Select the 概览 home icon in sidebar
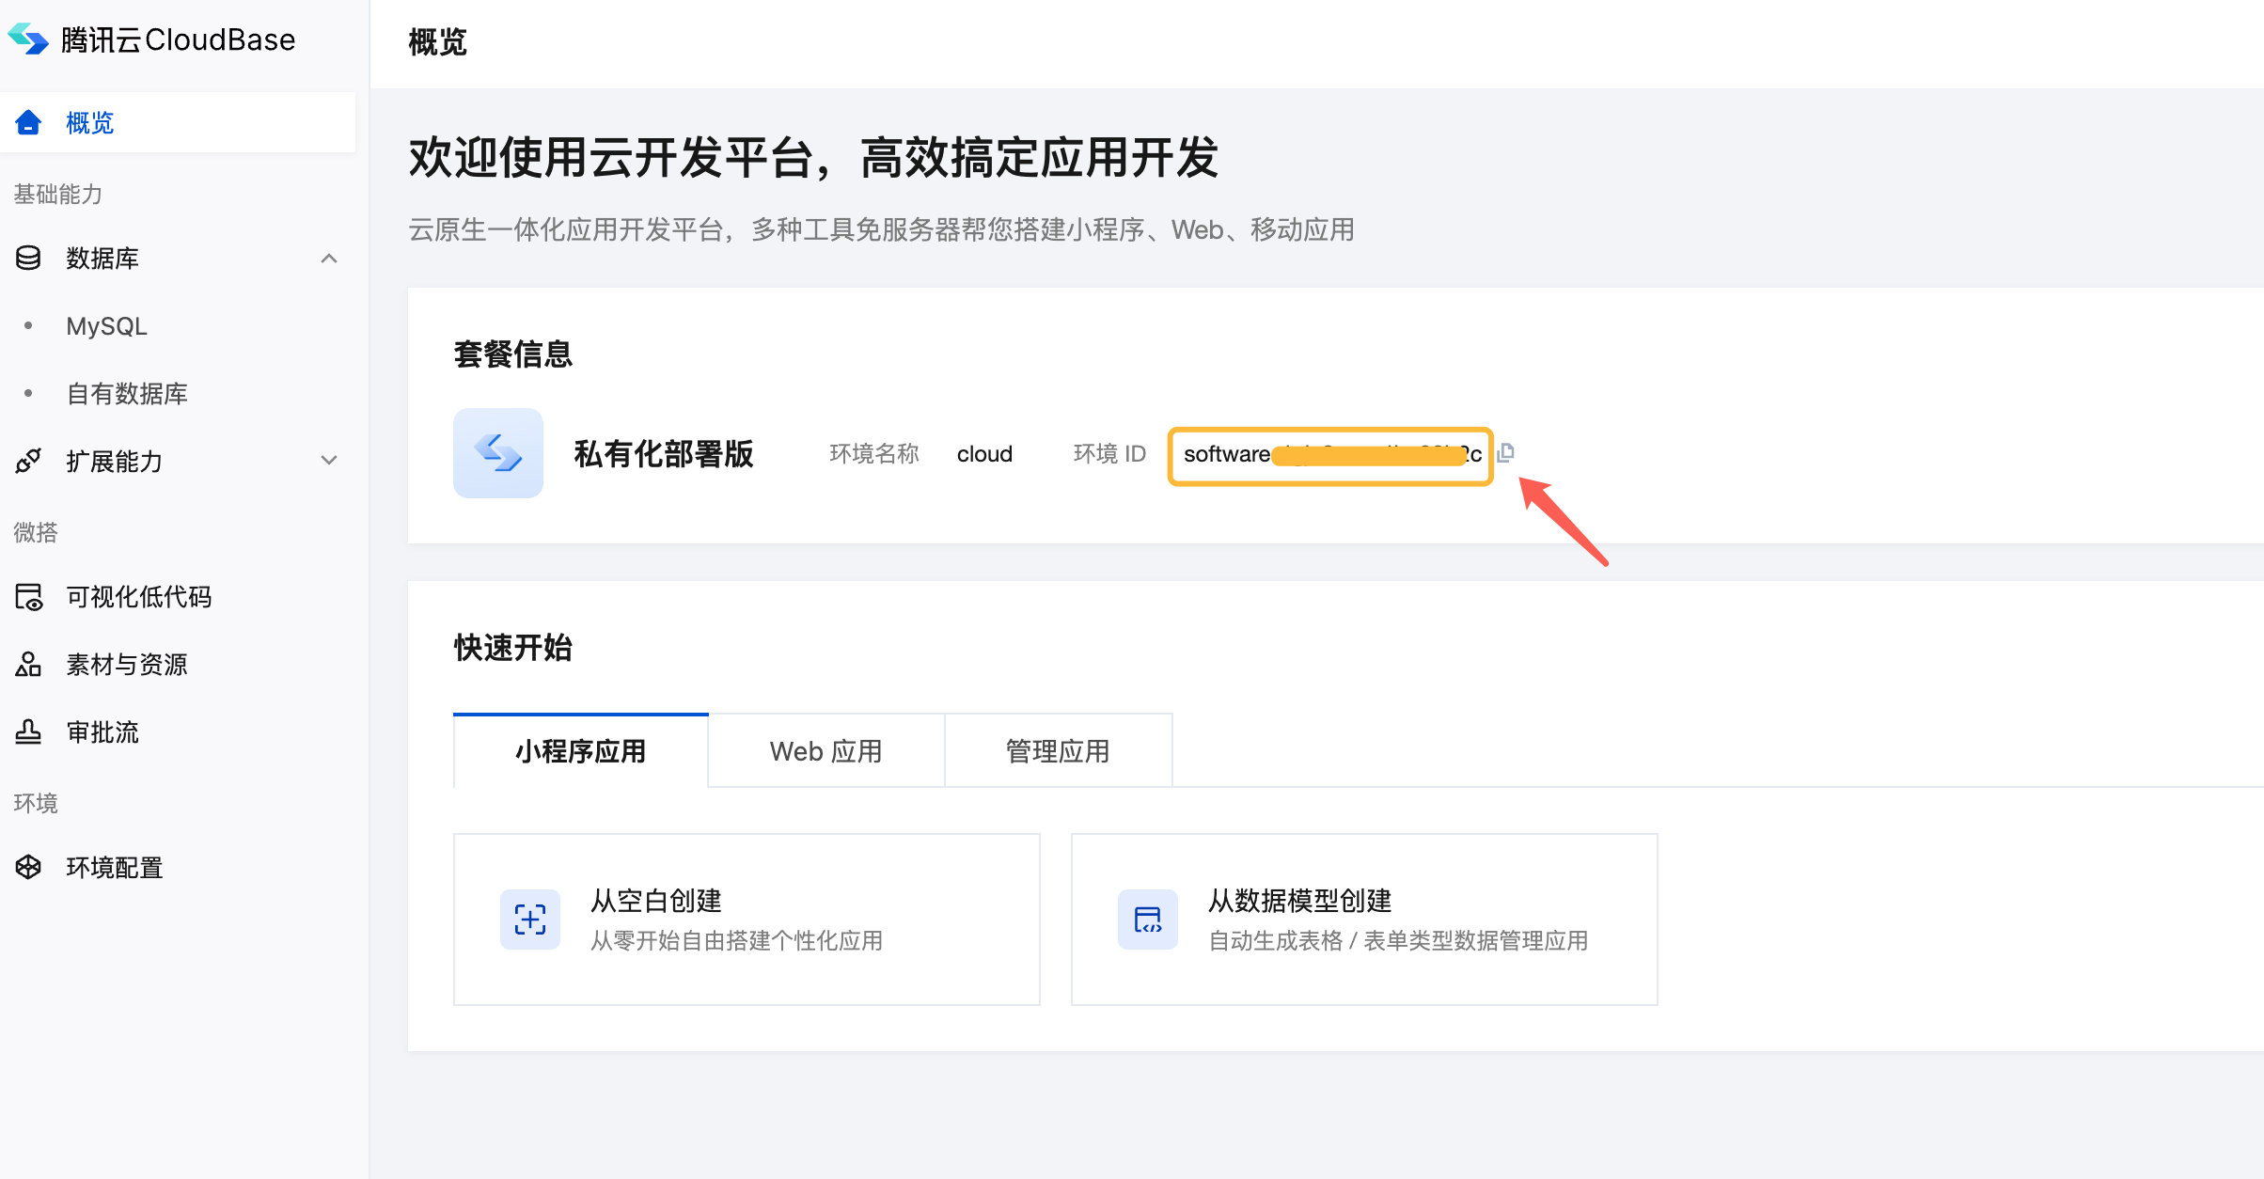Viewport: 2264px width, 1179px height. 29,122
